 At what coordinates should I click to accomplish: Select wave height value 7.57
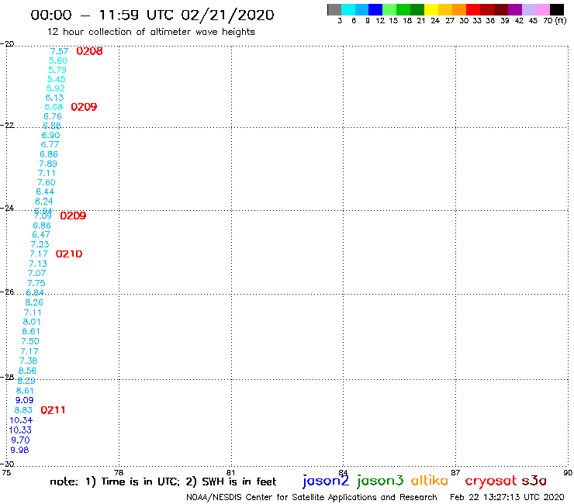point(59,51)
